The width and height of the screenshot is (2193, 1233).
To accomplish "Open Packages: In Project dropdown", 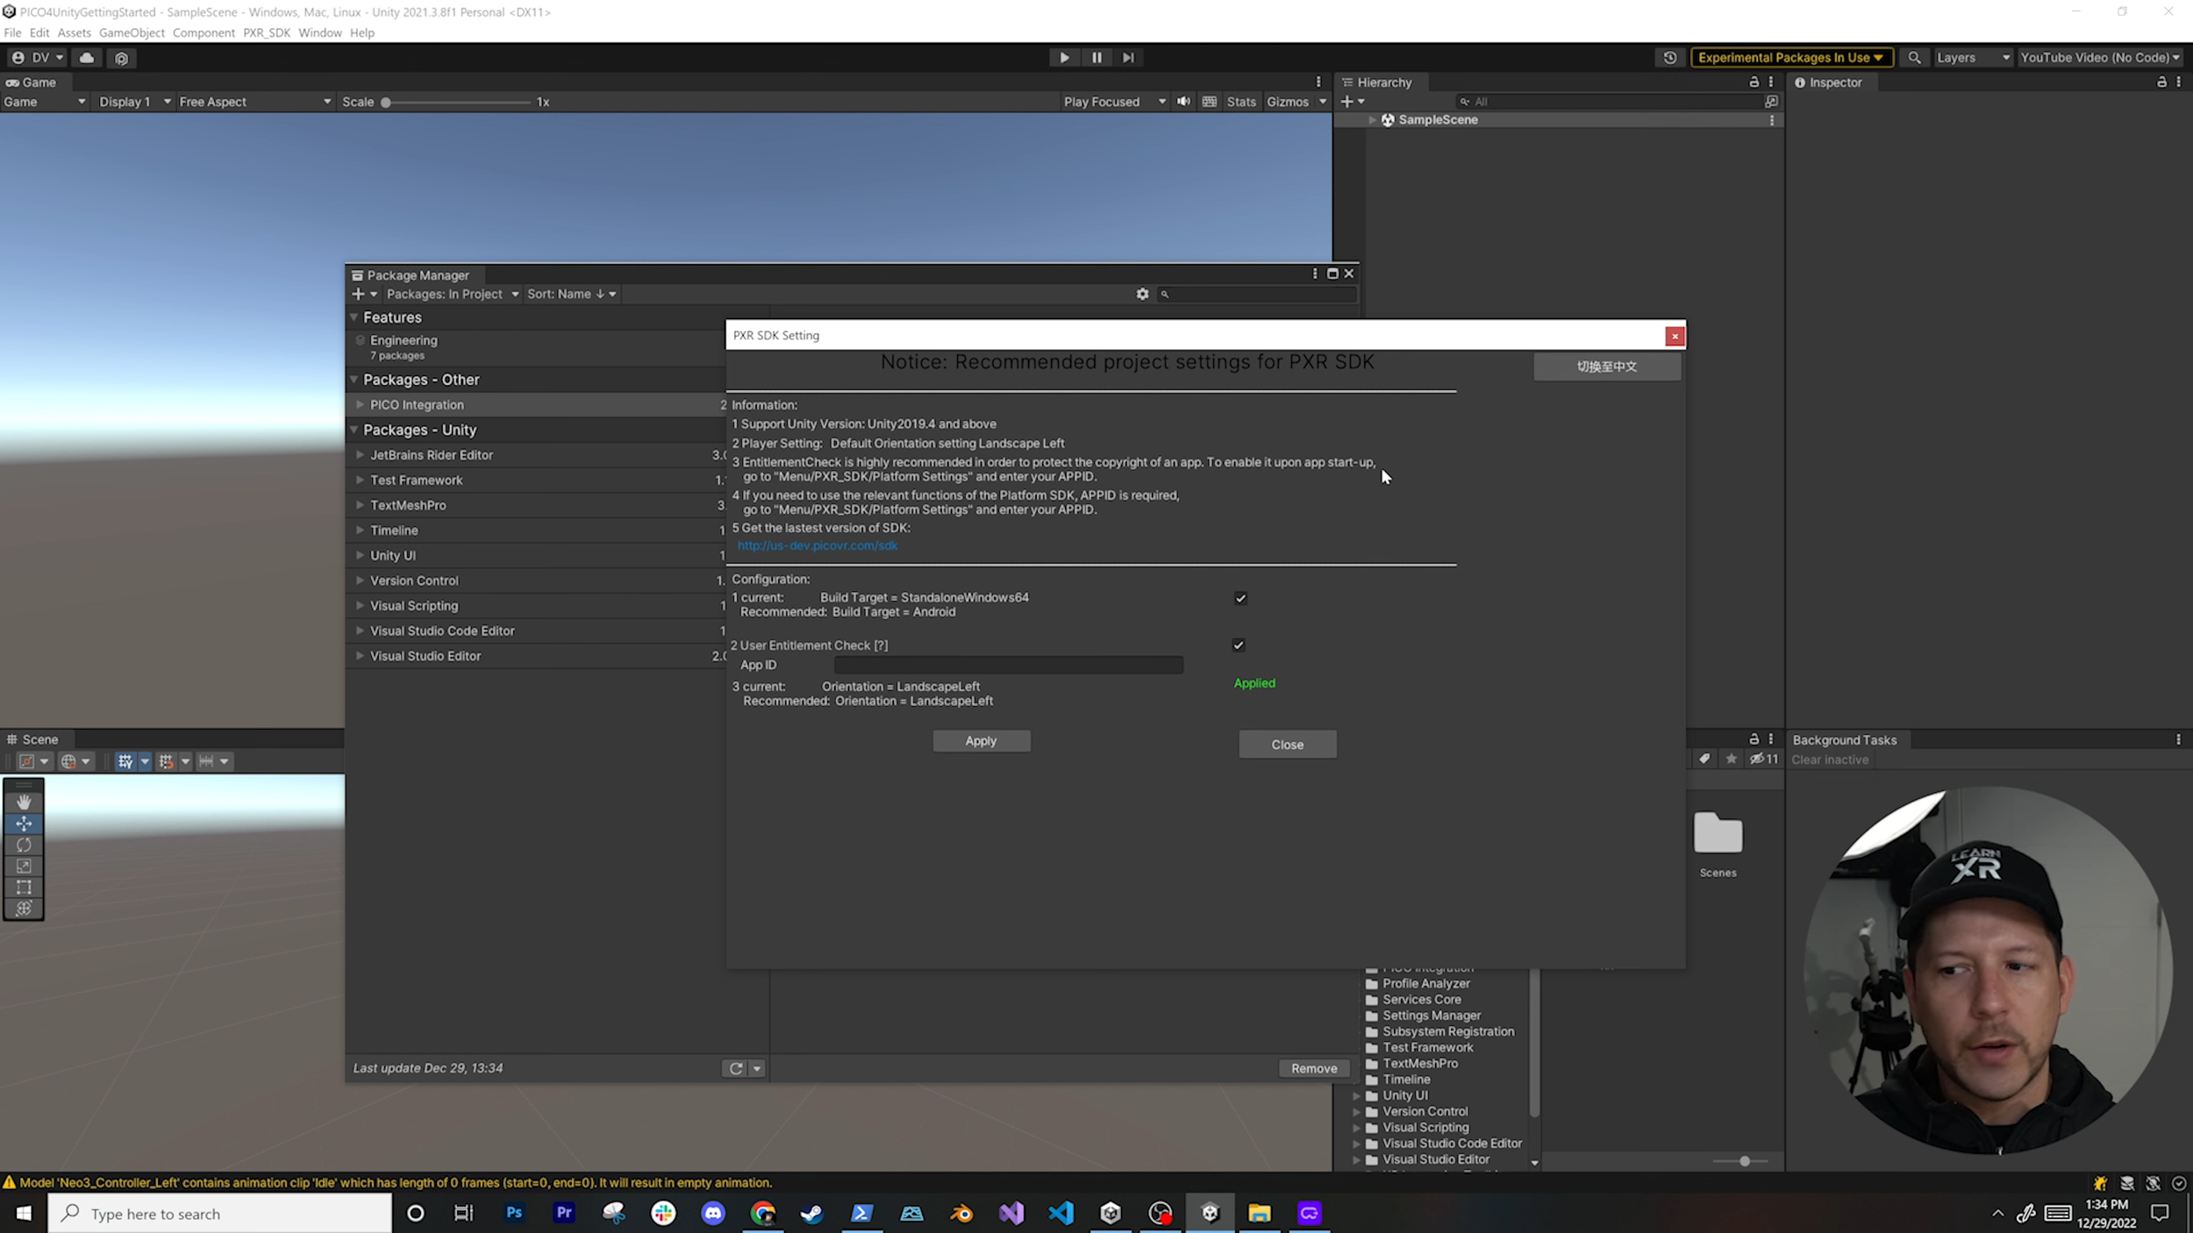I will click(x=452, y=295).
